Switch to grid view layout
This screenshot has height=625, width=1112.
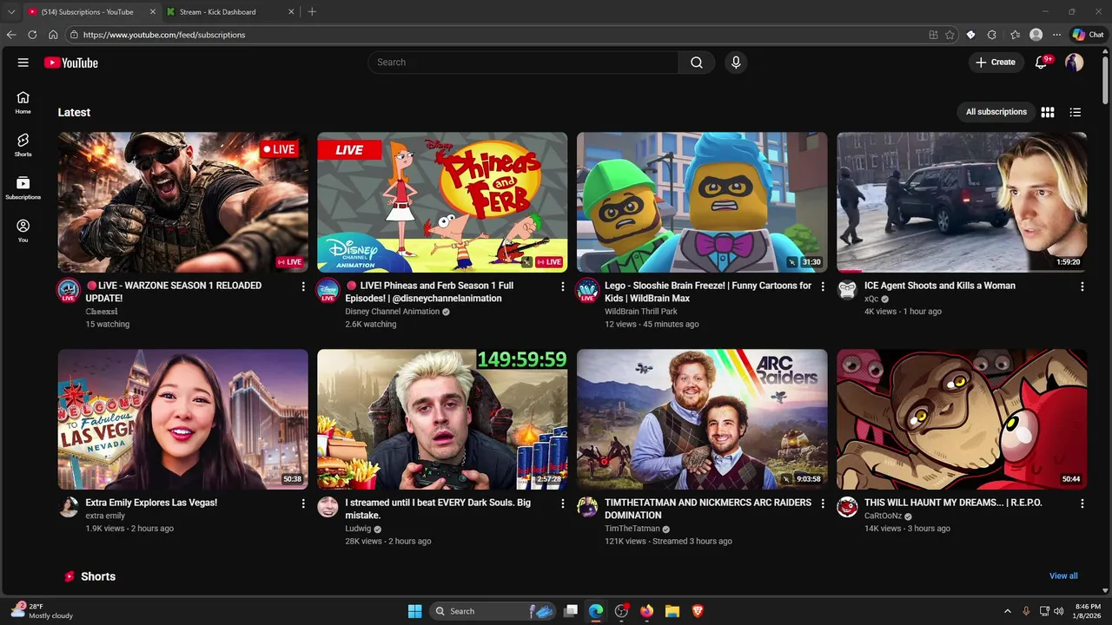pos(1048,112)
